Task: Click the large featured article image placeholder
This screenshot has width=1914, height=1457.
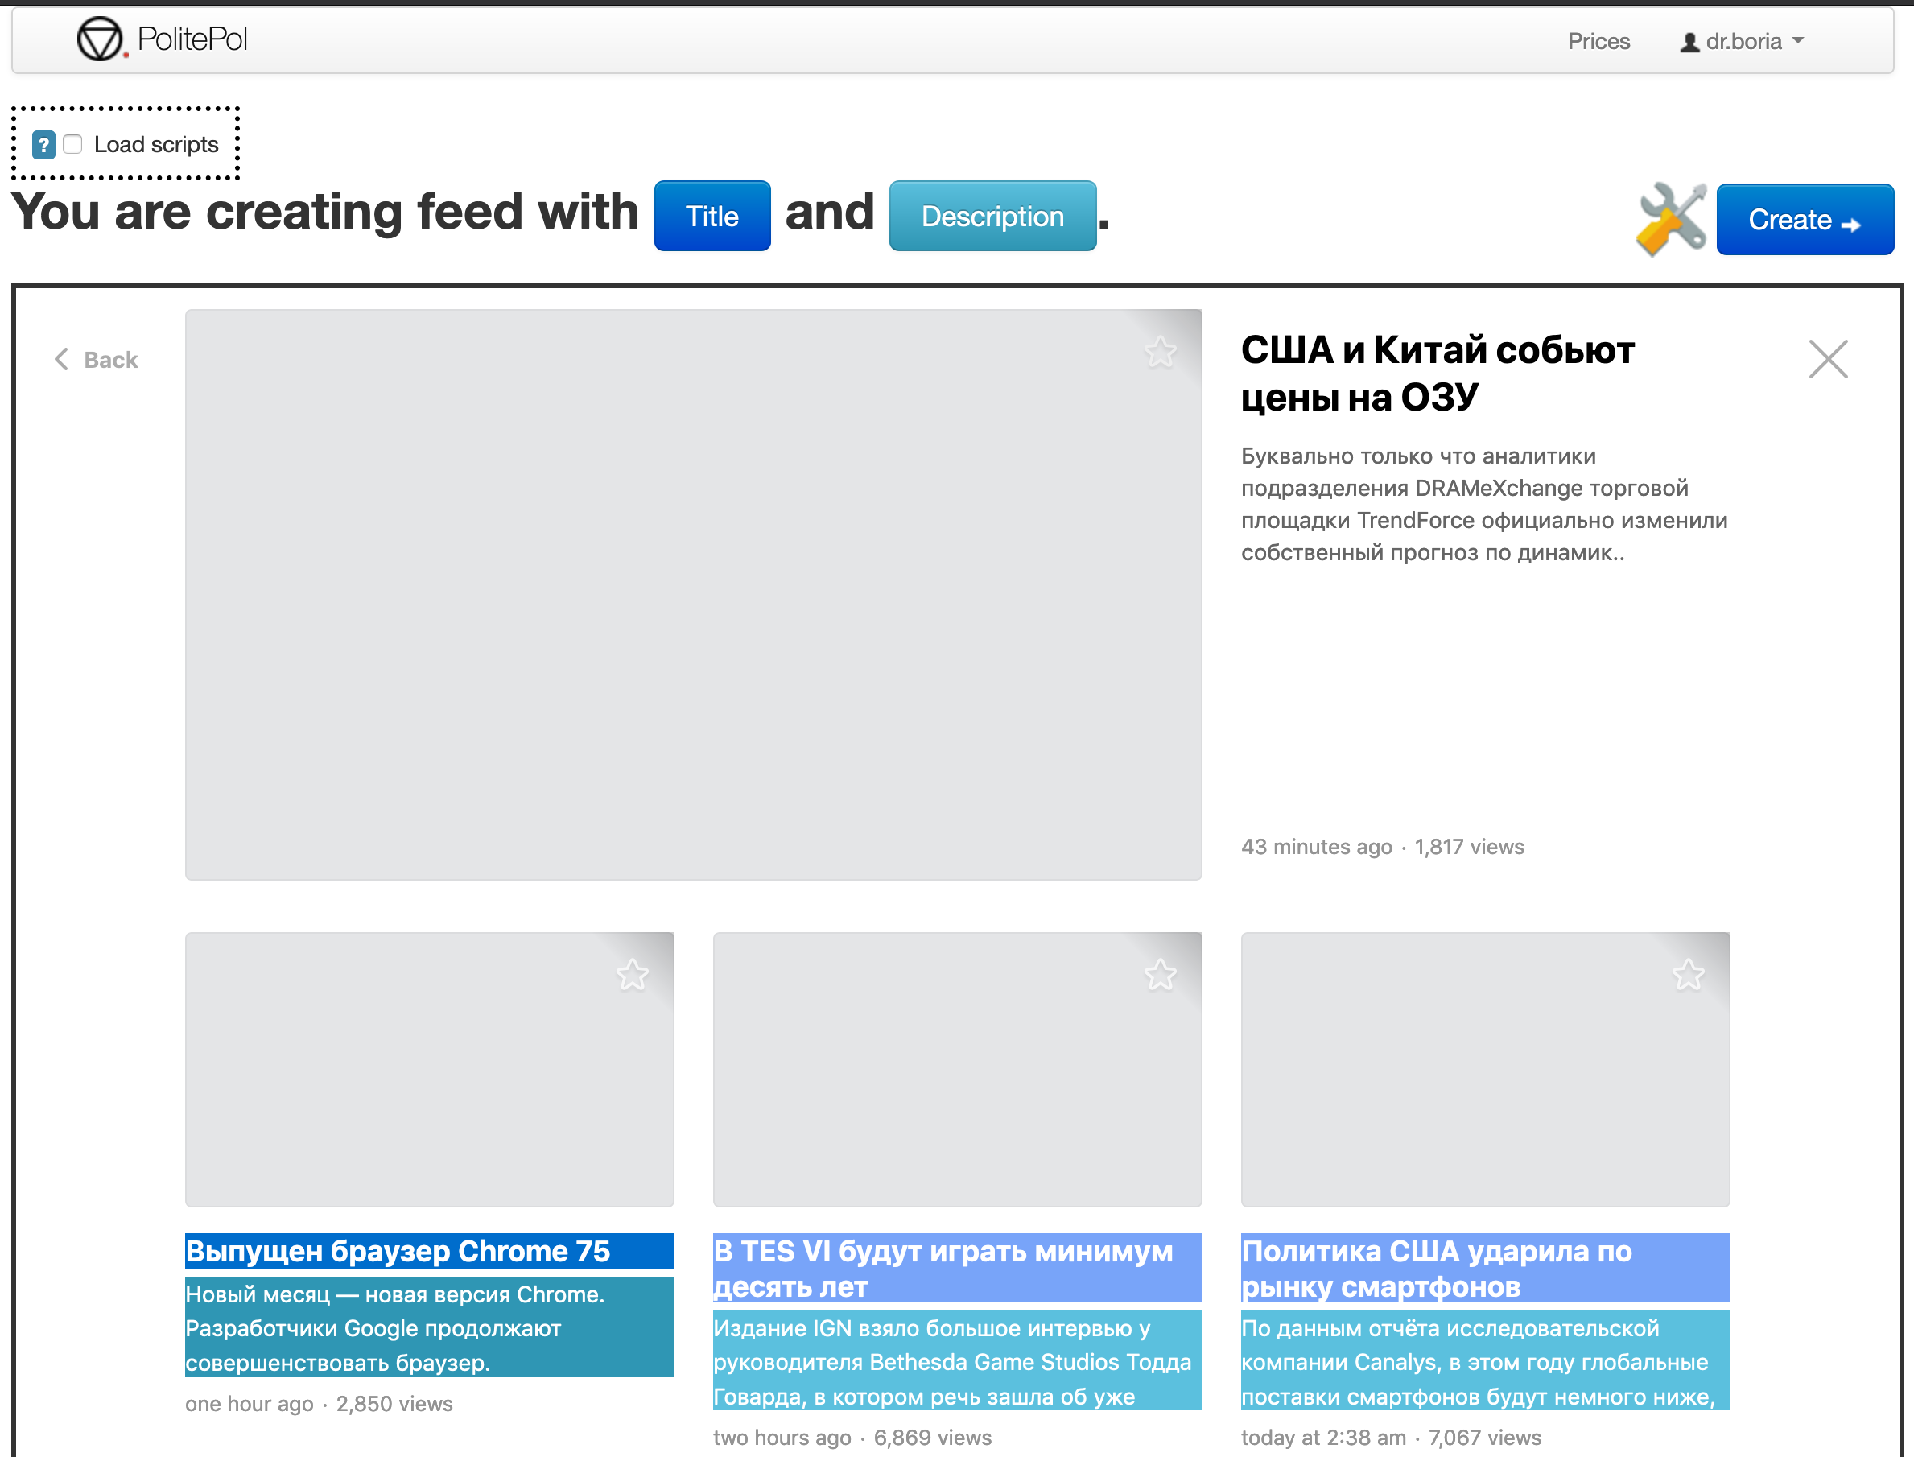Action: (693, 594)
